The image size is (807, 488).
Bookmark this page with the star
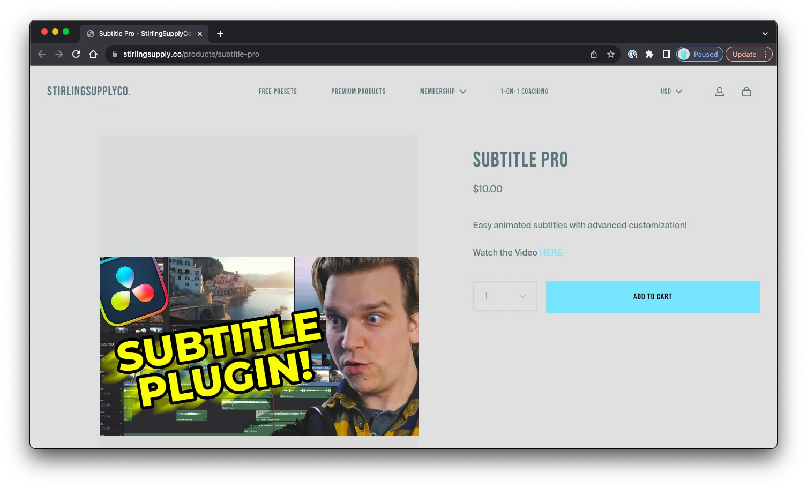[x=611, y=54]
